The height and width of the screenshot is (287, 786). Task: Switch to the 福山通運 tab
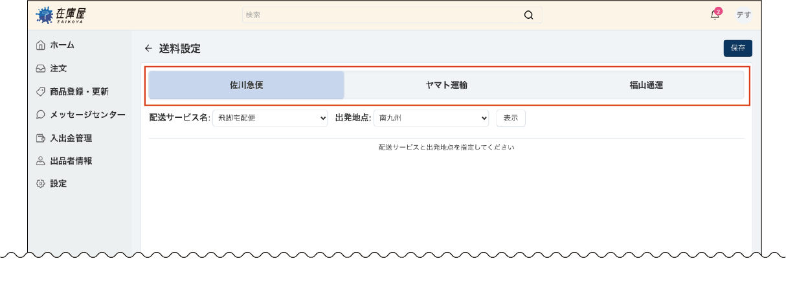pos(646,85)
